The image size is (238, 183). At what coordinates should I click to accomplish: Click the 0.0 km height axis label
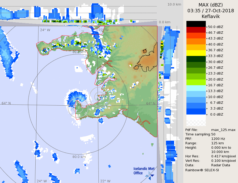[164, 22]
